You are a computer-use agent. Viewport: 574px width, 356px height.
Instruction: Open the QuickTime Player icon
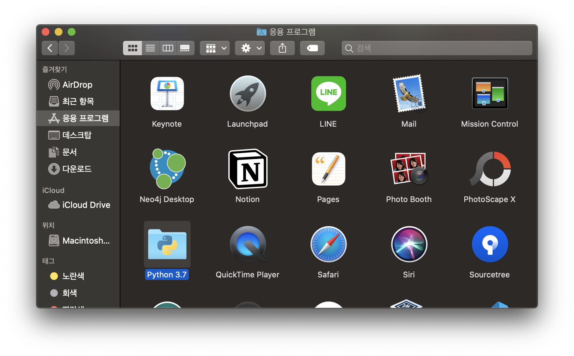248,244
